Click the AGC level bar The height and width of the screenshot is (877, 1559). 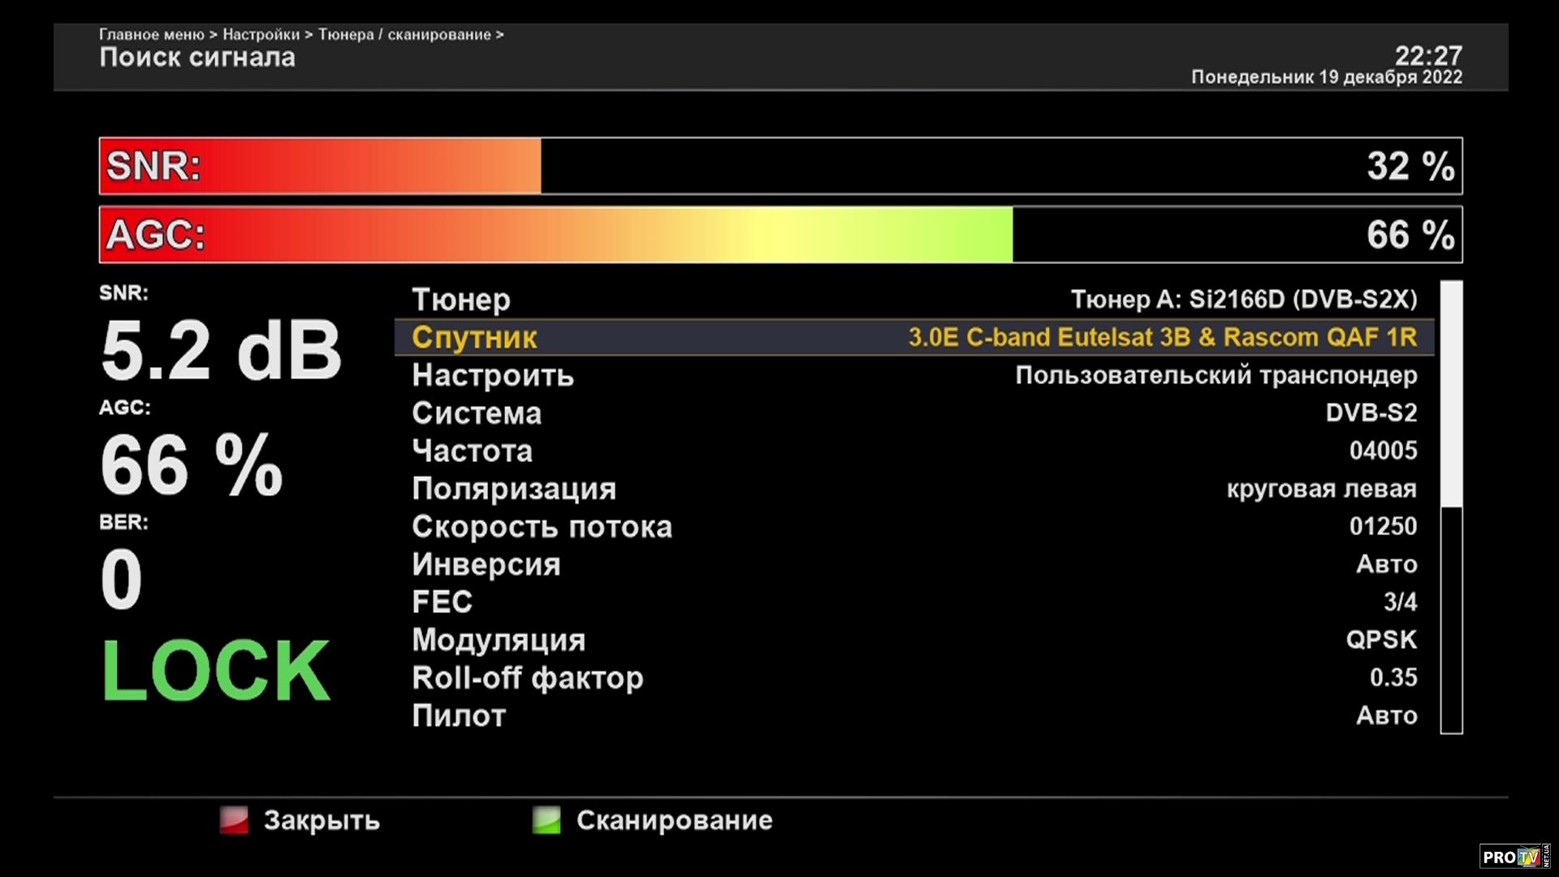click(x=779, y=235)
